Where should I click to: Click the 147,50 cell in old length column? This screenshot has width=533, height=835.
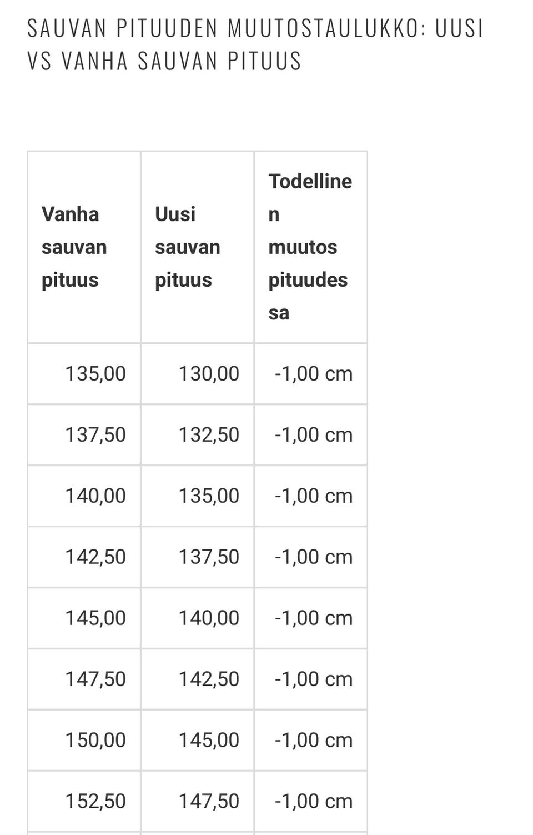tap(95, 679)
